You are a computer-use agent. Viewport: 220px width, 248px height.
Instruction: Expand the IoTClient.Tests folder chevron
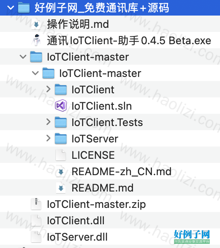(48, 122)
